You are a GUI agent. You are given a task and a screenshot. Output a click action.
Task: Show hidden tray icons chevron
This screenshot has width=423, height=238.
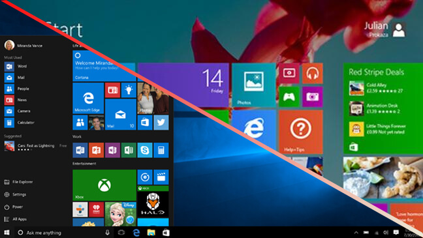[x=356, y=233]
